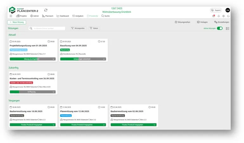Open 'Kosten- und Termincontrolling vom 26.09.2025'

(32, 79)
